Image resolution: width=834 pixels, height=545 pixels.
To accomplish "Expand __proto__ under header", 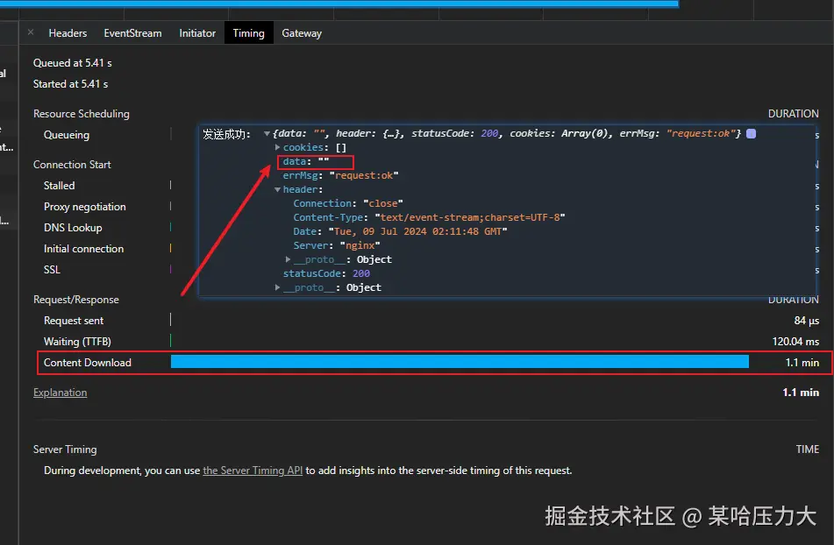I will click(288, 259).
